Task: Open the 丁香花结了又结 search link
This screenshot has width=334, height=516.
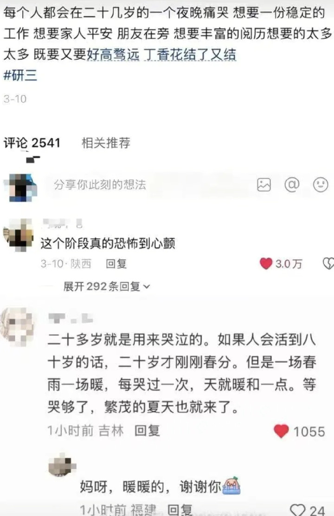Action: (x=190, y=55)
